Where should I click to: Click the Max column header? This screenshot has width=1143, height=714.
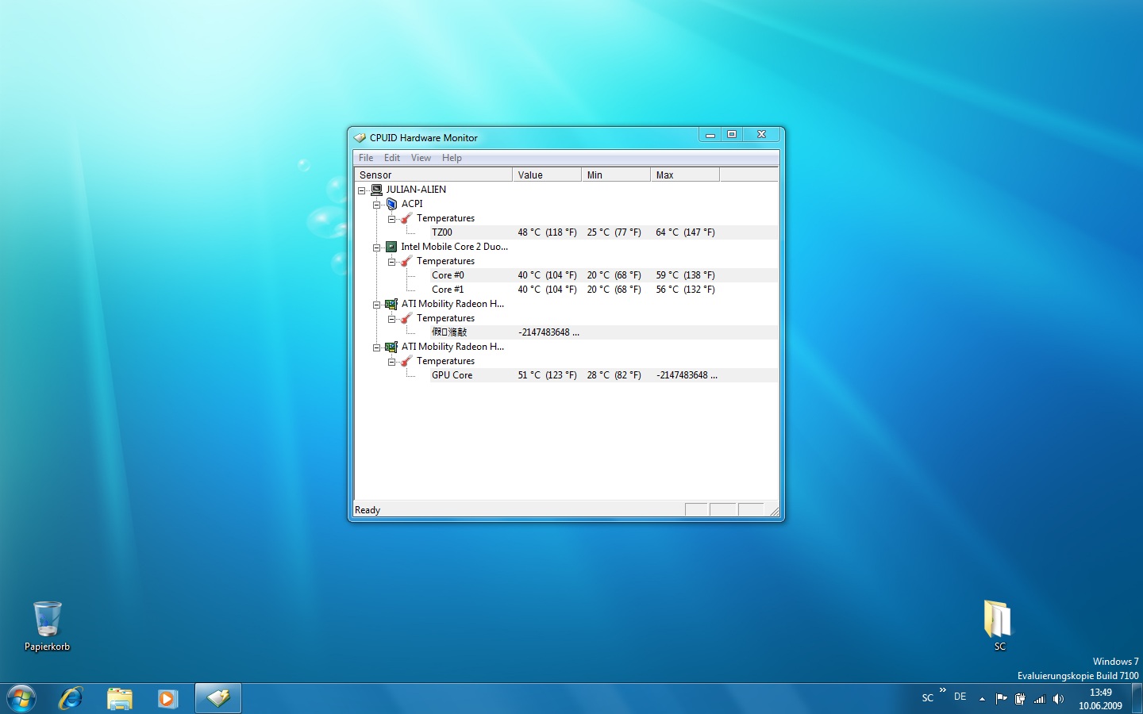click(685, 175)
